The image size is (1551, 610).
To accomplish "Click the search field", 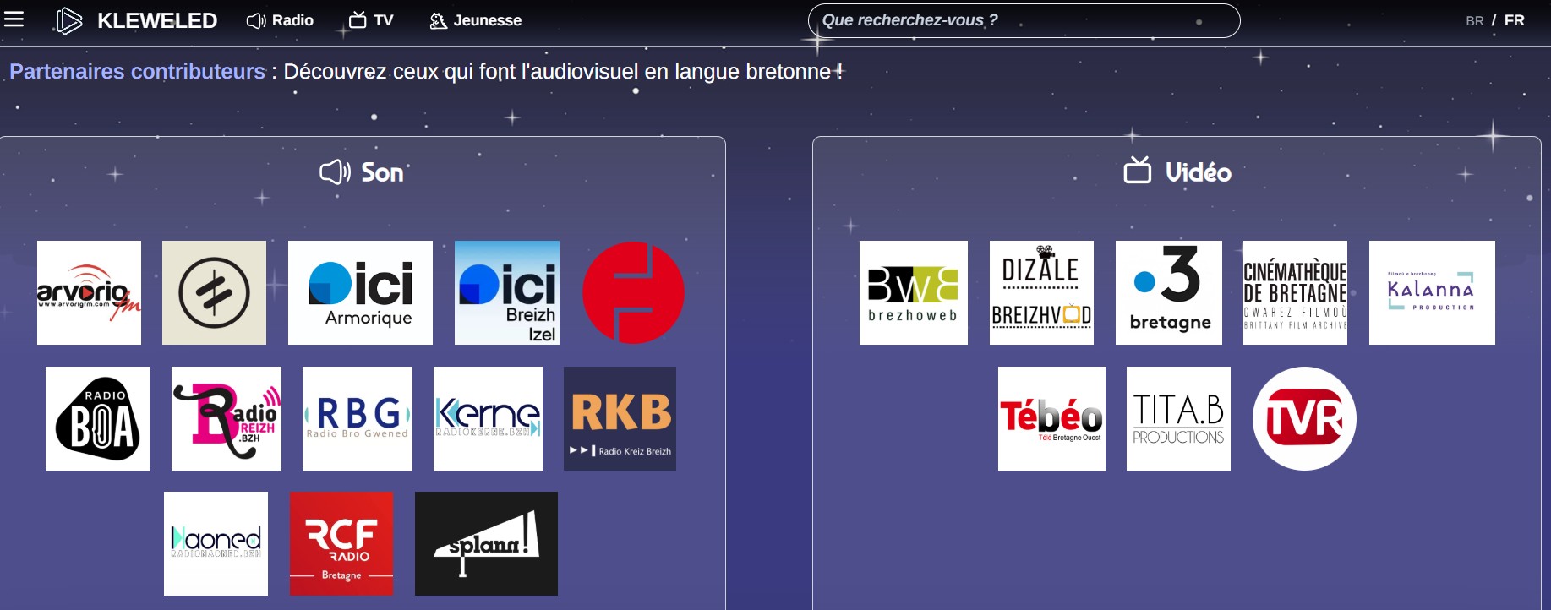I will coord(1023,20).
